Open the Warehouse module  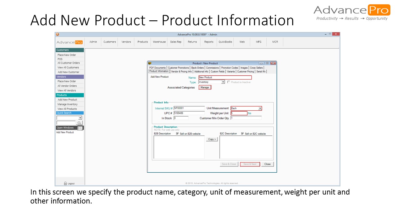coord(159,42)
